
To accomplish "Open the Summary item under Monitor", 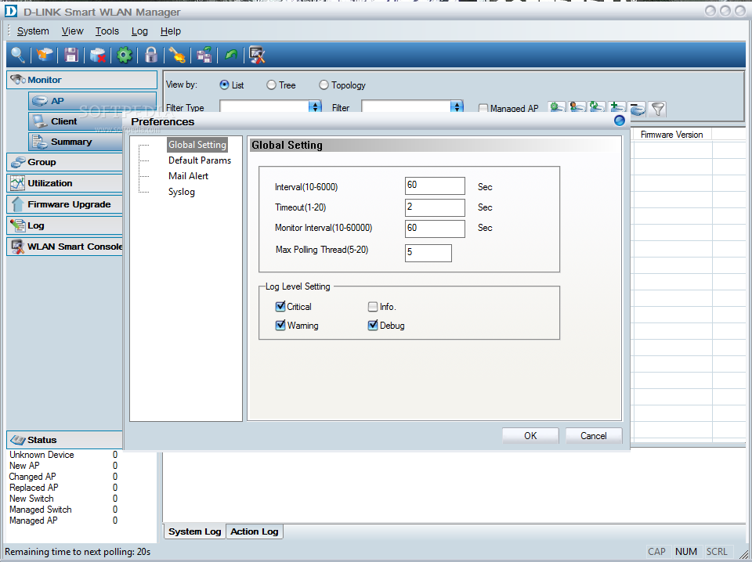I will pyautogui.click(x=75, y=142).
